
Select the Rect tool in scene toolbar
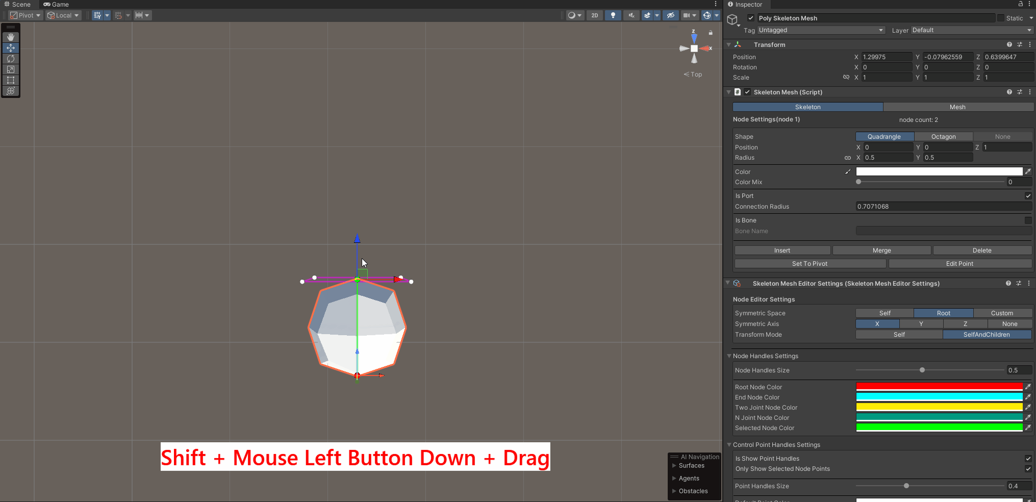(11, 80)
